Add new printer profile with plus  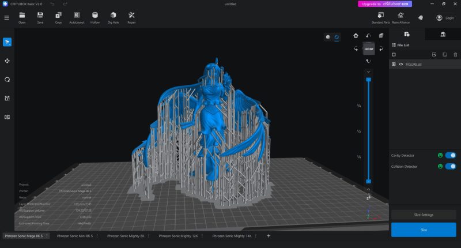click(x=269, y=236)
